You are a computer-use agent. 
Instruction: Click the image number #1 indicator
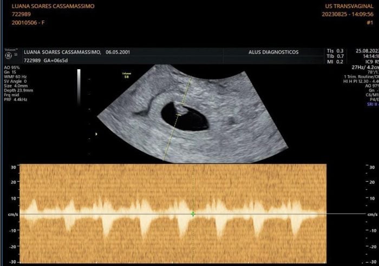369,23
